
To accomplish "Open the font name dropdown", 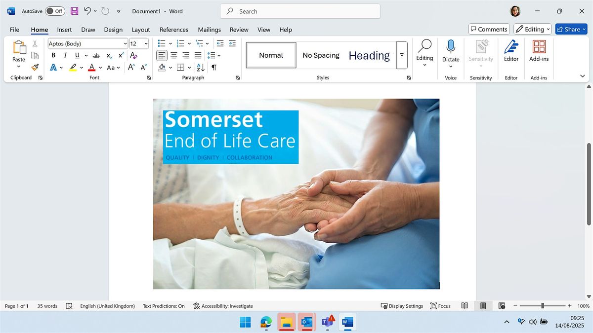I will 125,43.
